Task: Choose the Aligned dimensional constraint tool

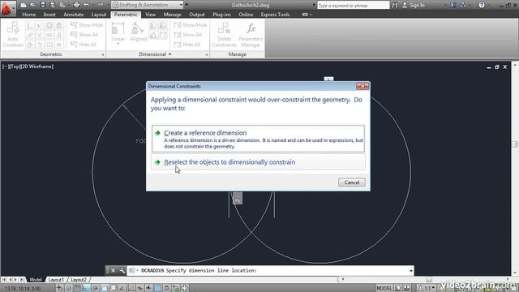Action: pos(139,32)
